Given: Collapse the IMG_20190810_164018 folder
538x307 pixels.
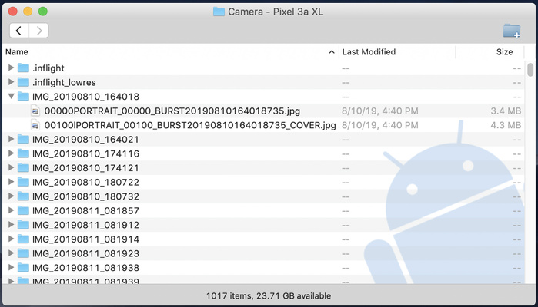Looking at the screenshot, I should (x=11, y=97).
